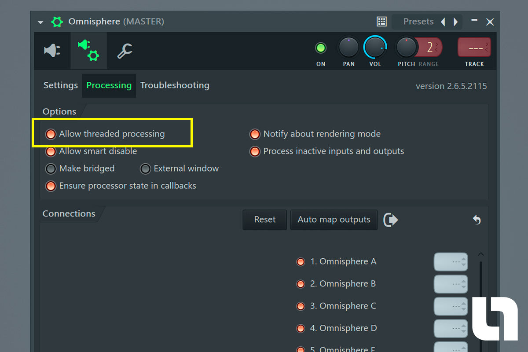
Task: Open the plugin editor plug icon tab
Action: pos(52,51)
